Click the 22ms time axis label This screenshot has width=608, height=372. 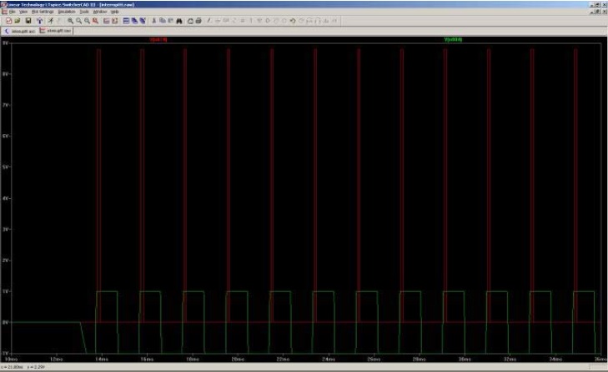283,360
